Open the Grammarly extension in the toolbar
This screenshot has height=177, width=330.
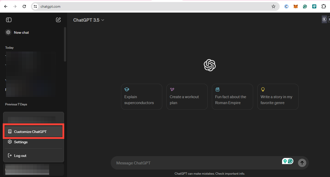[305, 6]
